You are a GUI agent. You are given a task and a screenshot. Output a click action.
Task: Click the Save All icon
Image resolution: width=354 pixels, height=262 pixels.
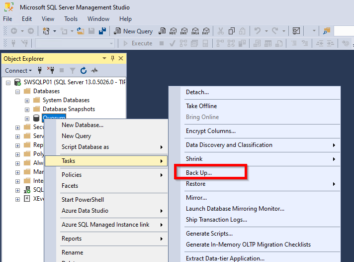click(x=102, y=31)
